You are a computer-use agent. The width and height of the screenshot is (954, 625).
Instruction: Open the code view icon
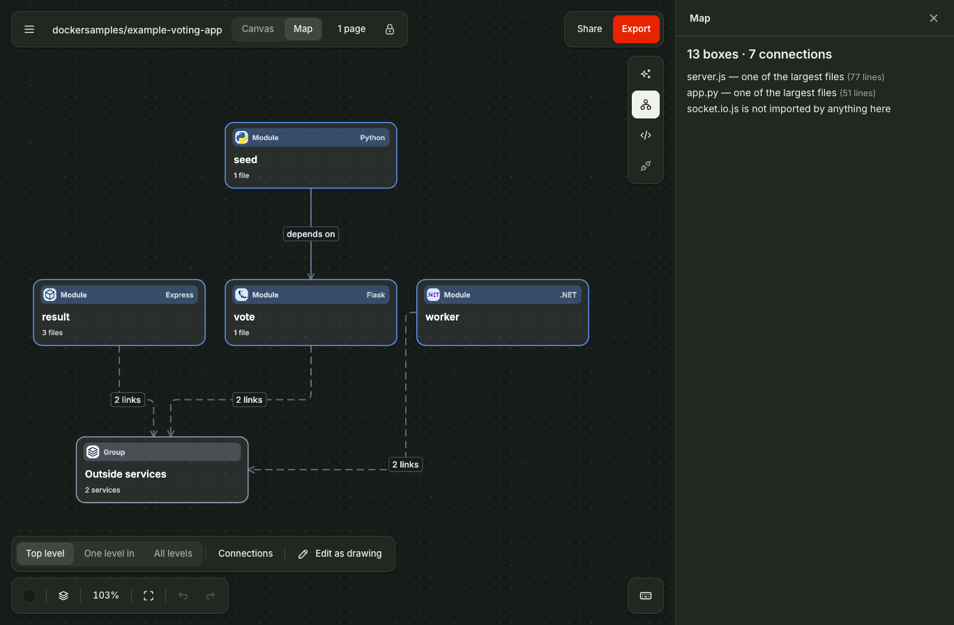[646, 135]
